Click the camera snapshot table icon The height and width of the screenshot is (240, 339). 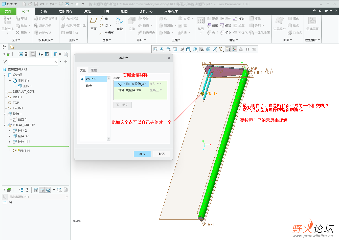click(x=201, y=49)
